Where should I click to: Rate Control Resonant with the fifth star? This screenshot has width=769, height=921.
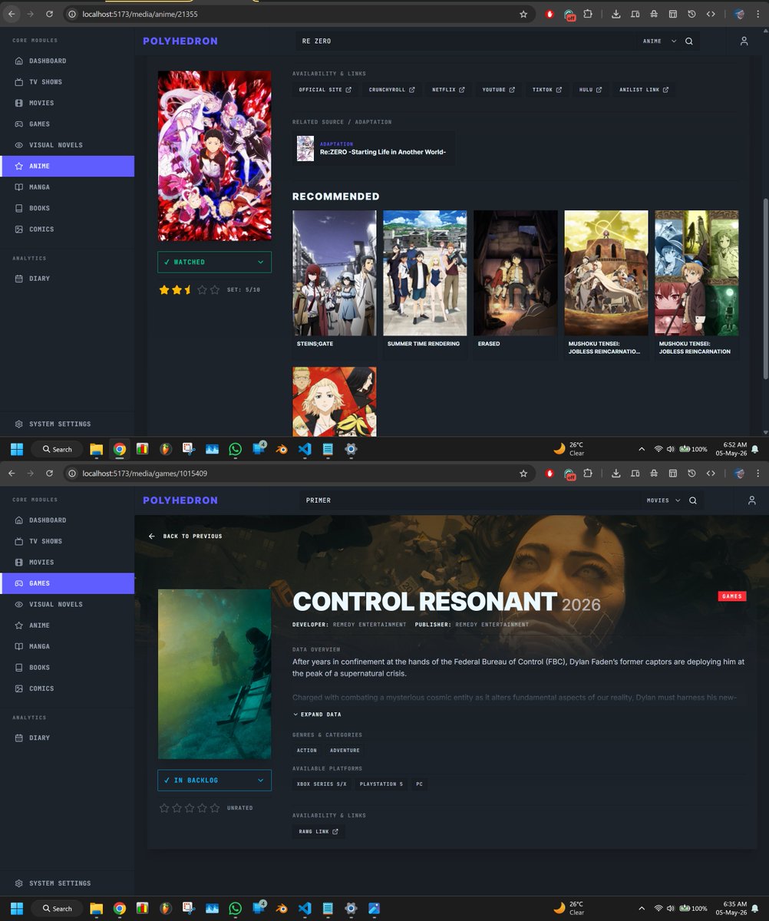(215, 808)
